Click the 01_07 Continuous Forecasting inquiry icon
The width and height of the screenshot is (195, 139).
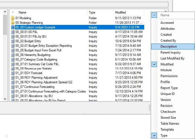point(12,87)
